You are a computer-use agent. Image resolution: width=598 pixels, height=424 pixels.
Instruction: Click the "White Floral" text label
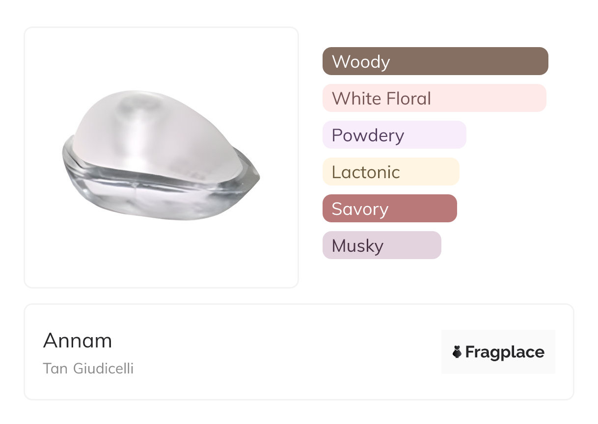(381, 99)
